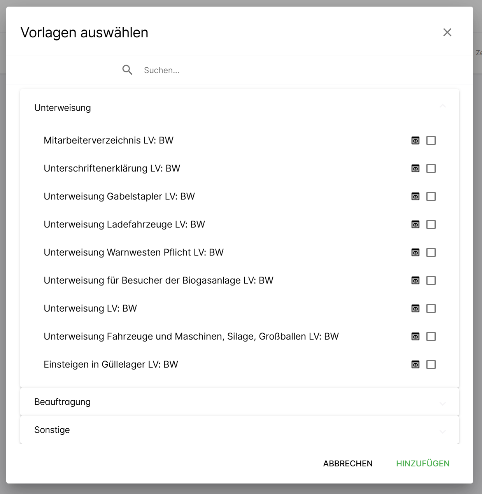This screenshot has height=494, width=482.
Task: Collapse the Unterweisung section
Action: (x=442, y=107)
